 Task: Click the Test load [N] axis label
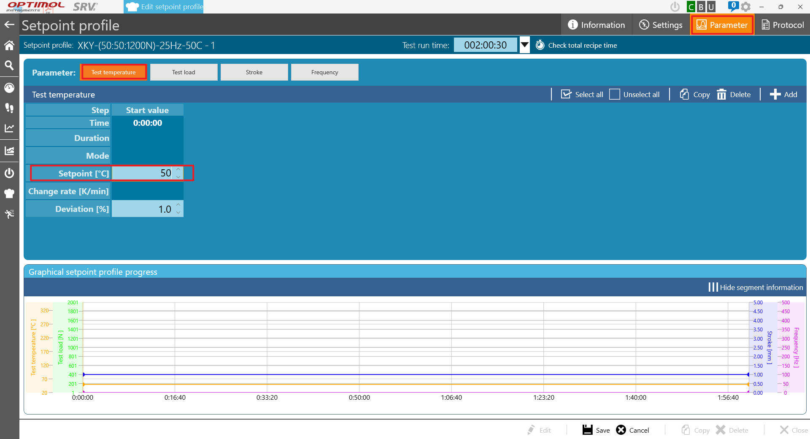click(60, 347)
